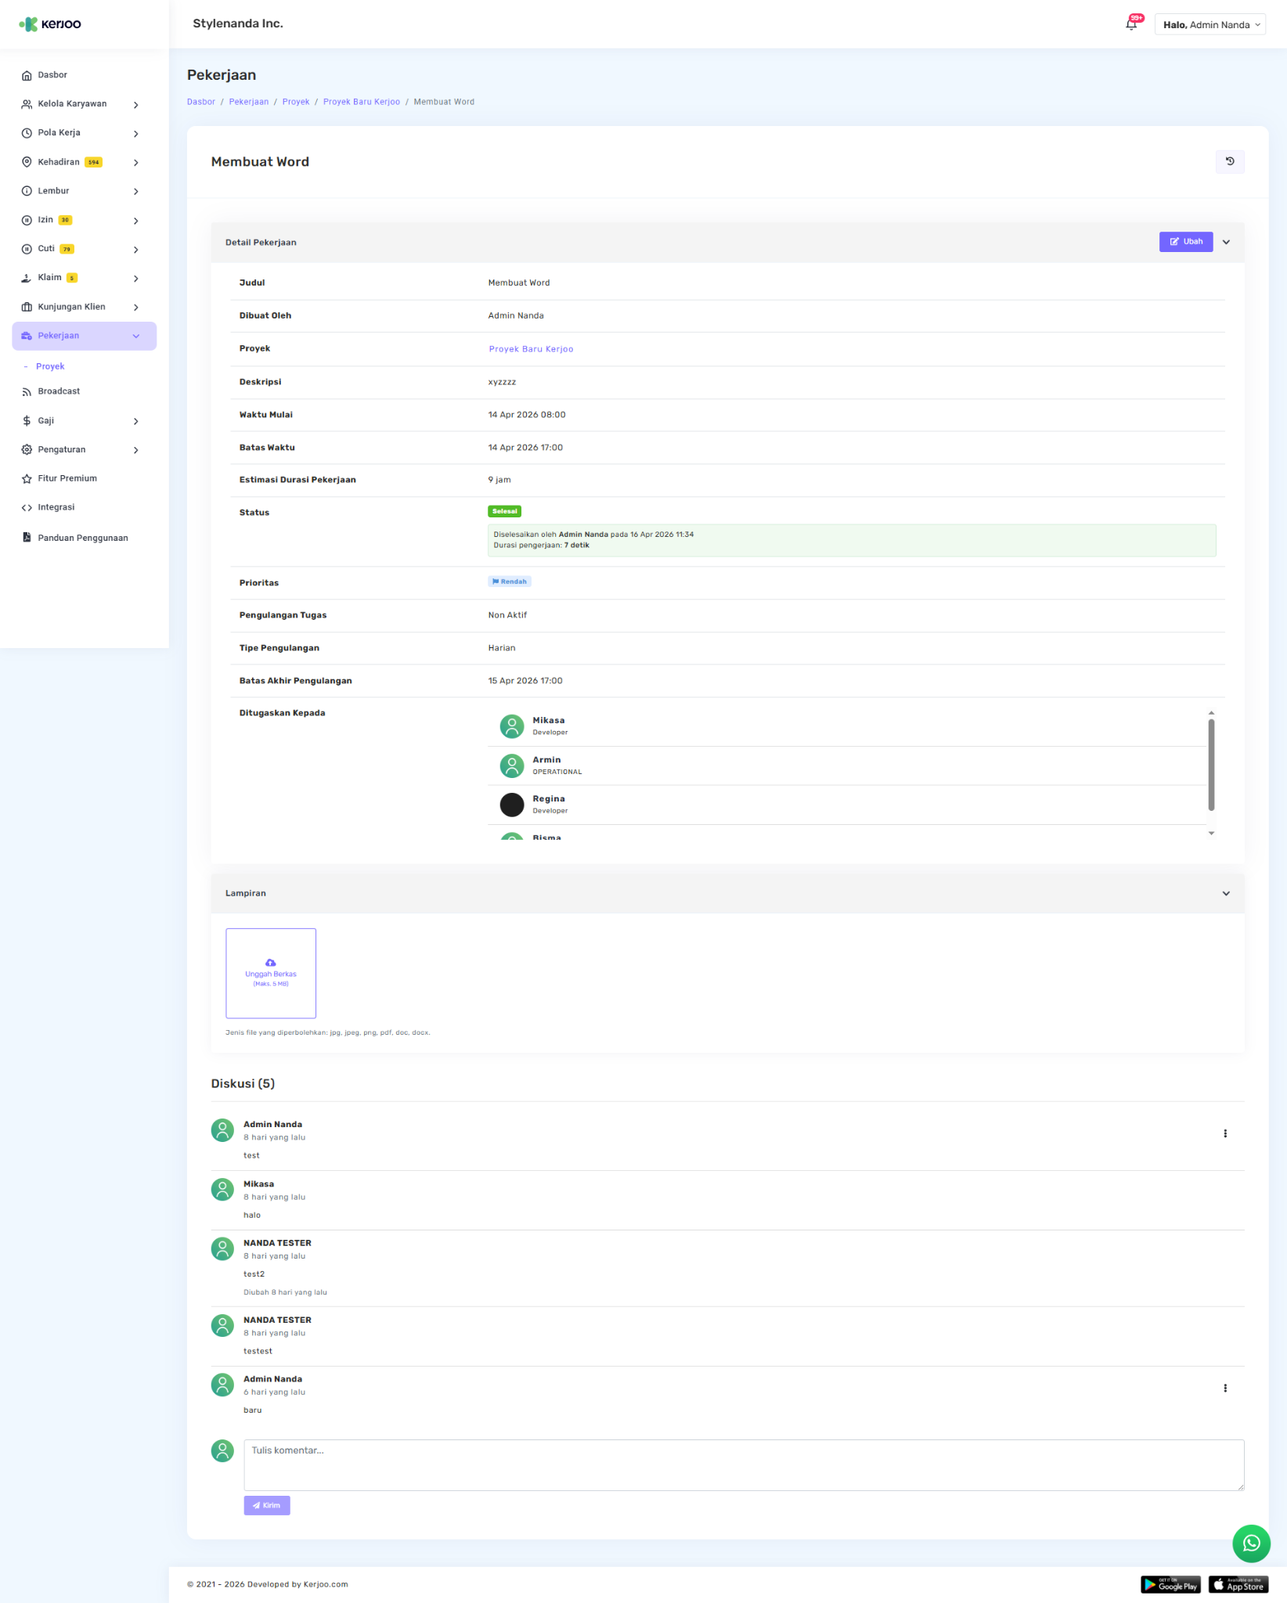This screenshot has height=1603, width=1287.
Task: Open the Broadcast menu item
Action: coord(59,391)
